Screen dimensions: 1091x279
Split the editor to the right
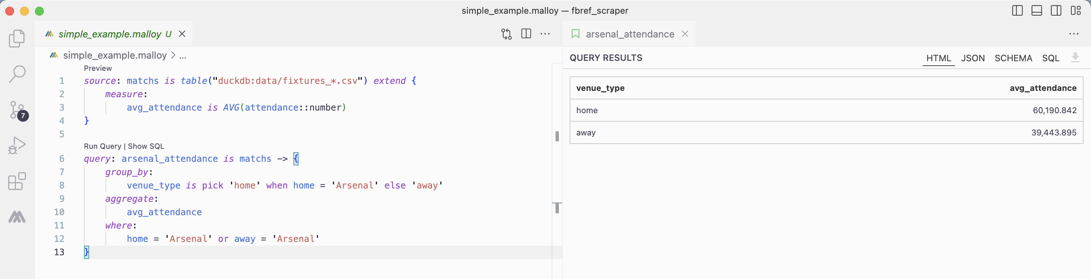tap(526, 34)
